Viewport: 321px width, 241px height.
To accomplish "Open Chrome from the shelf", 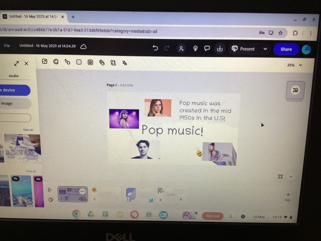I will [x=76, y=214].
